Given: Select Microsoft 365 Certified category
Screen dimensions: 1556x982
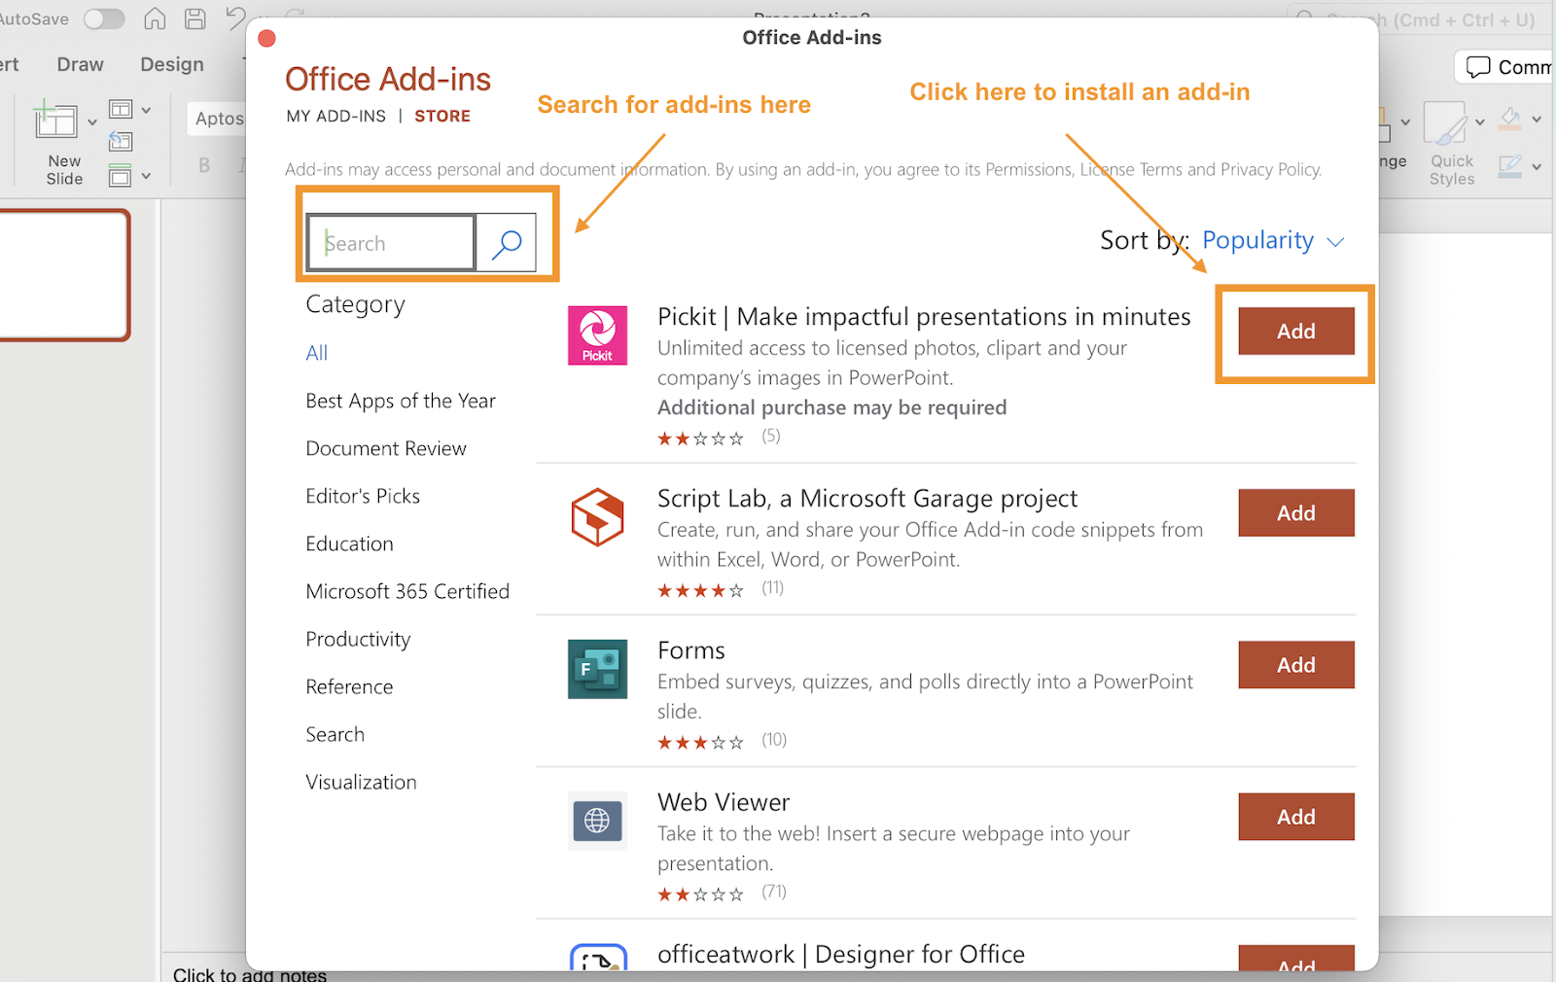Looking at the screenshot, I should (407, 591).
